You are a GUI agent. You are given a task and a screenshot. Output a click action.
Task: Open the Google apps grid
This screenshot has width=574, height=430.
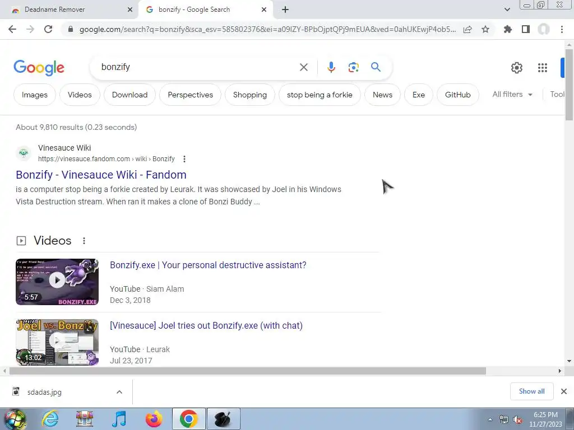pos(542,68)
